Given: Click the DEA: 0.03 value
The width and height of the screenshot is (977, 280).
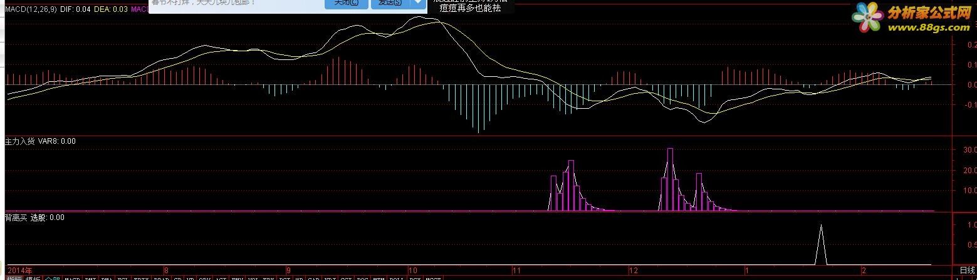Looking at the screenshot, I should tap(110, 9).
